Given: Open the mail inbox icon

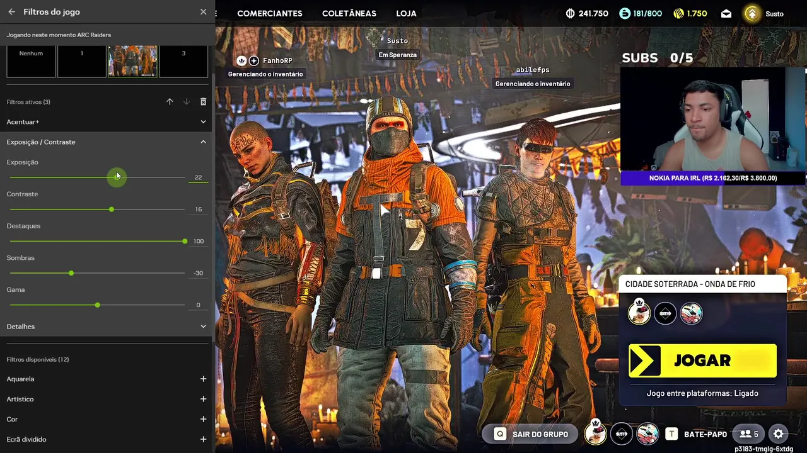Looking at the screenshot, I should coord(726,14).
